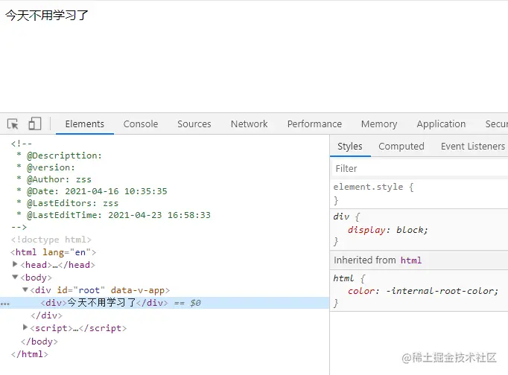Click the block value in div rule
Viewport: 508px width, 375px height.
click(x=410, y=230)
